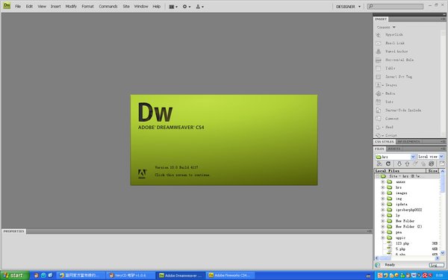
Task: Open the Site management icon menu
Action: (199, 7)
